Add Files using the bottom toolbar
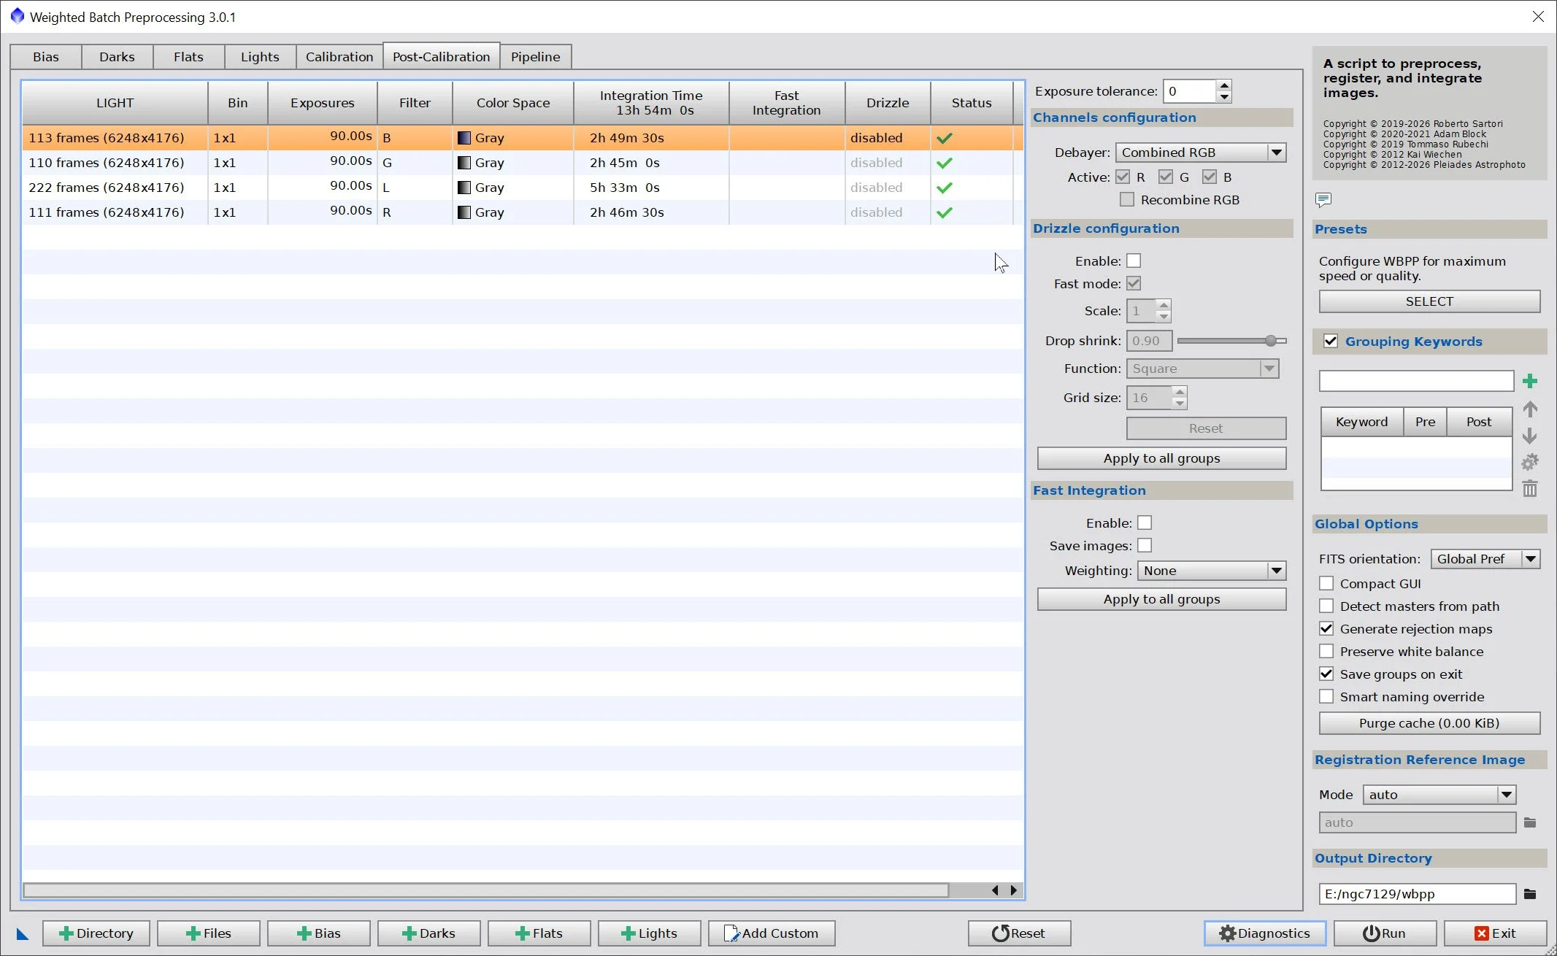1557x956 pixels. 209,933
